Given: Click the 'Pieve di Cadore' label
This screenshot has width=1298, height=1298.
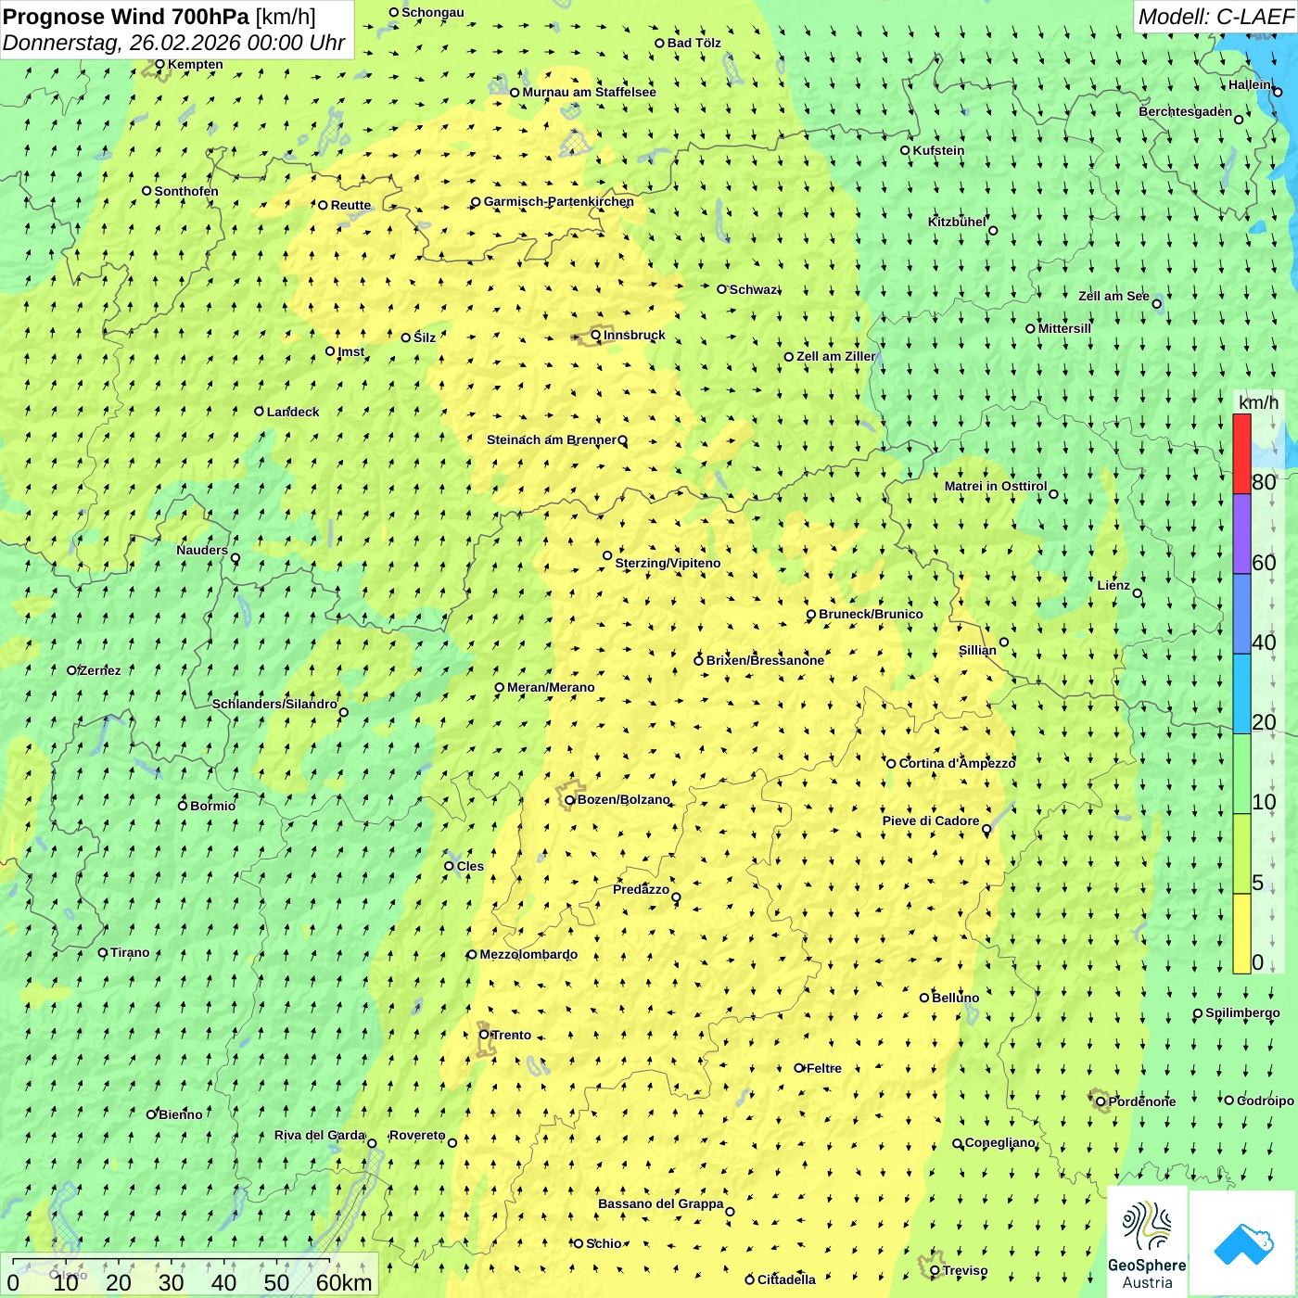Looking at the screenshot, I should [x=931, y=821].
